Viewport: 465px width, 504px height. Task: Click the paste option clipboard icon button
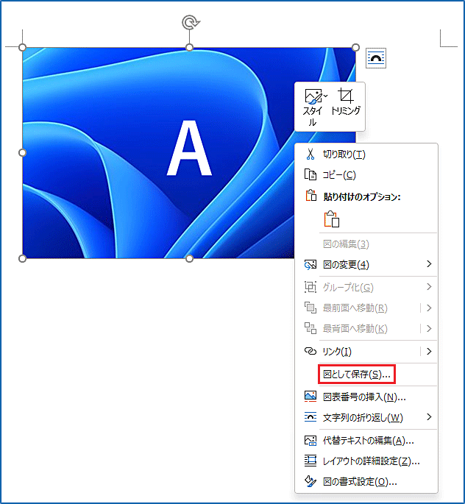(332, 219)
